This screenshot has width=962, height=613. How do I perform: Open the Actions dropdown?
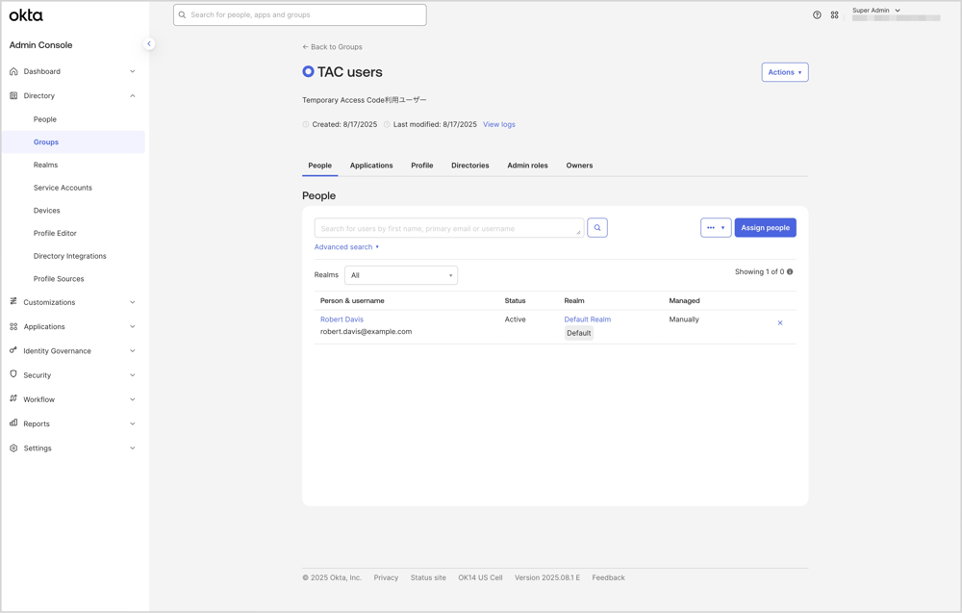tap(785, 72)
